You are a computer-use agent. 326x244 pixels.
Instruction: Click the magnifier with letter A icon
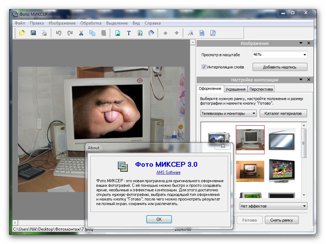[191, 33]
